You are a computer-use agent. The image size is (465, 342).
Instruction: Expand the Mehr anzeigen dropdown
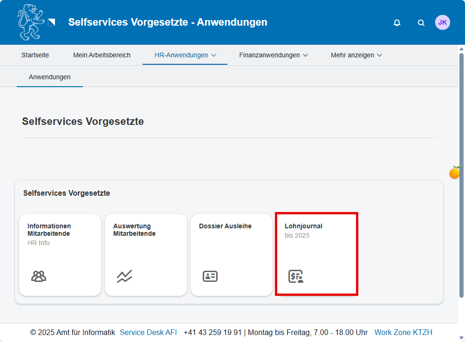click(356, 55)
